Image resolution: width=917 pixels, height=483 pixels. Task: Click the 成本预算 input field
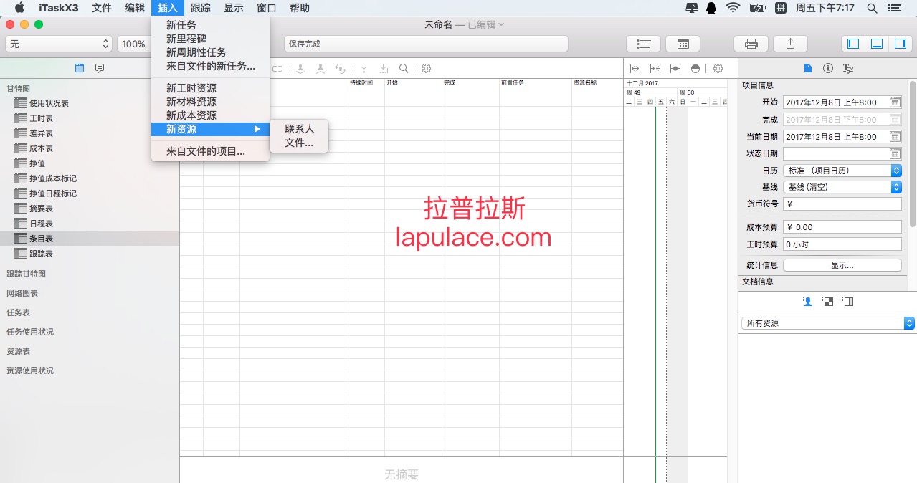tap(842, 227)
